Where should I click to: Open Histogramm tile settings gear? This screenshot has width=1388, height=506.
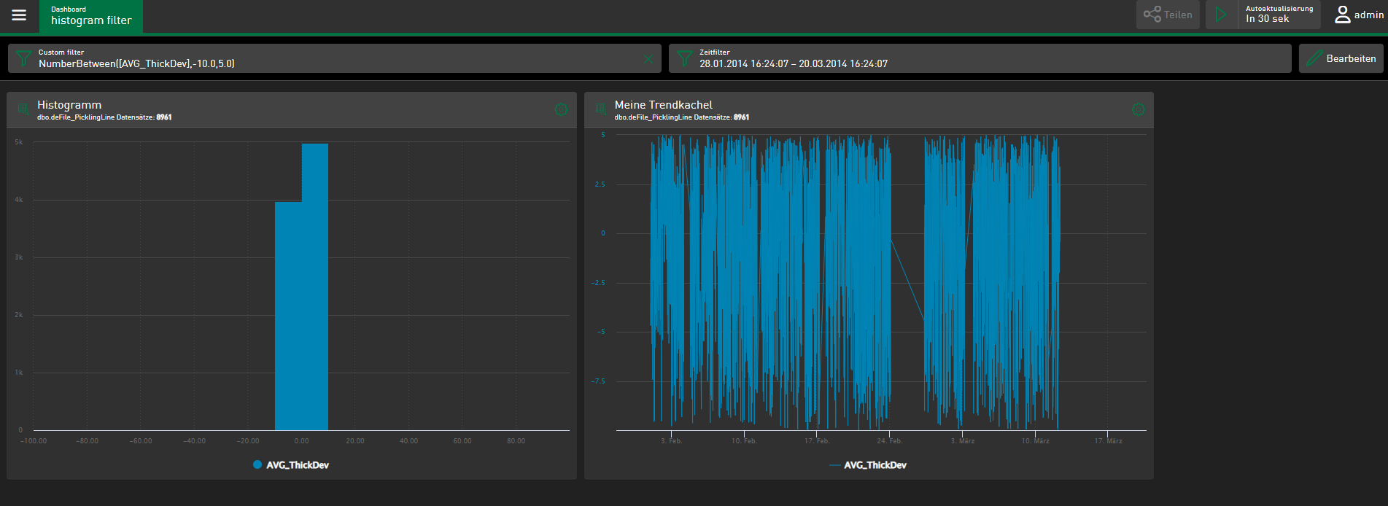click(561, 109)
